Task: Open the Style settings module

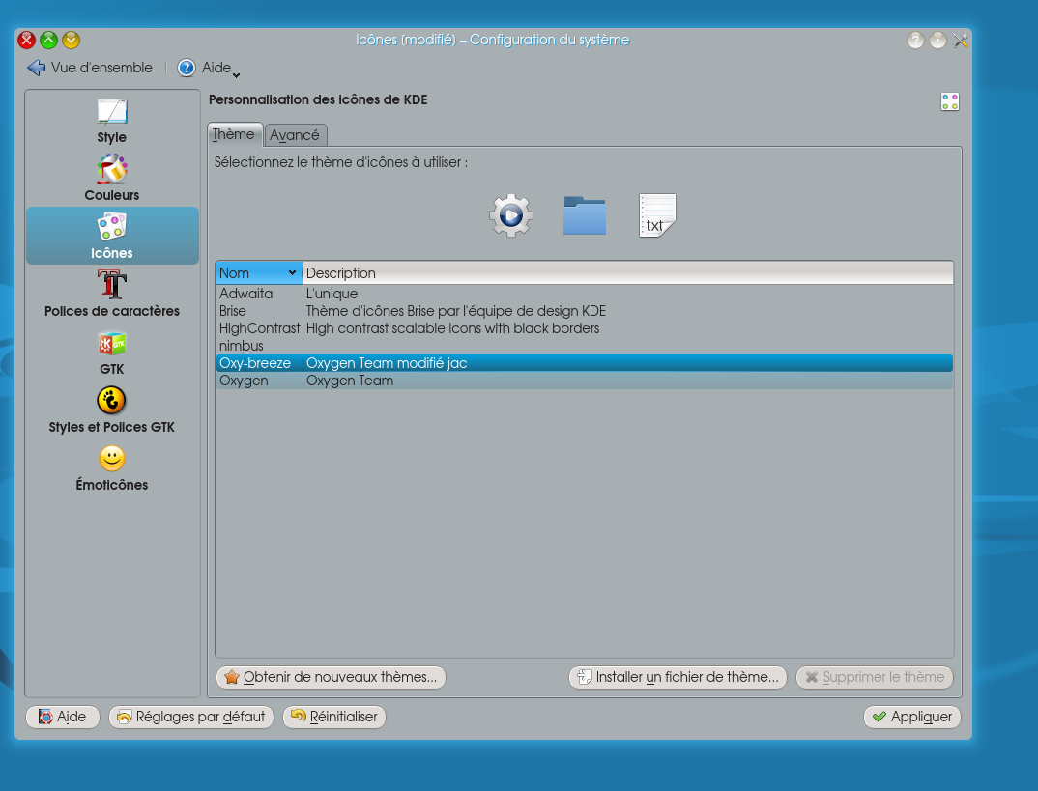Action: coord(112,121)
